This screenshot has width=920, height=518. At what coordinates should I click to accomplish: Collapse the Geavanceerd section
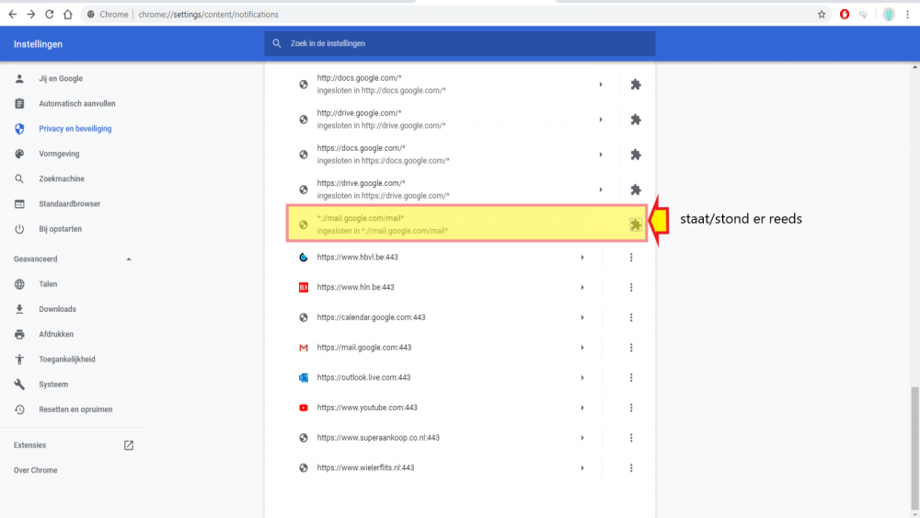coord(128,259)
